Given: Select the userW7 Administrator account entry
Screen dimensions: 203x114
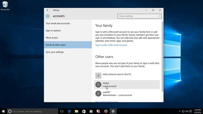Looking at the screenshot, I should tap(127, 94).
